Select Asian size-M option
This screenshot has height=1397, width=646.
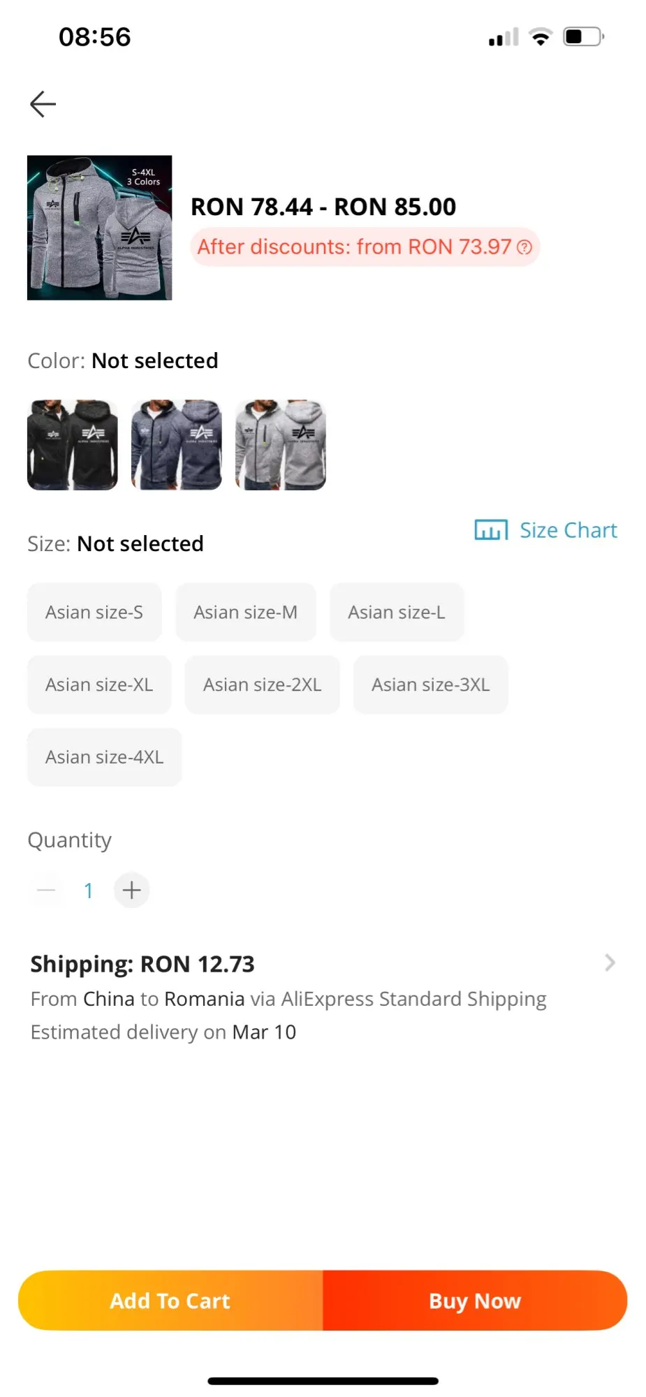(x=246, y=613)
